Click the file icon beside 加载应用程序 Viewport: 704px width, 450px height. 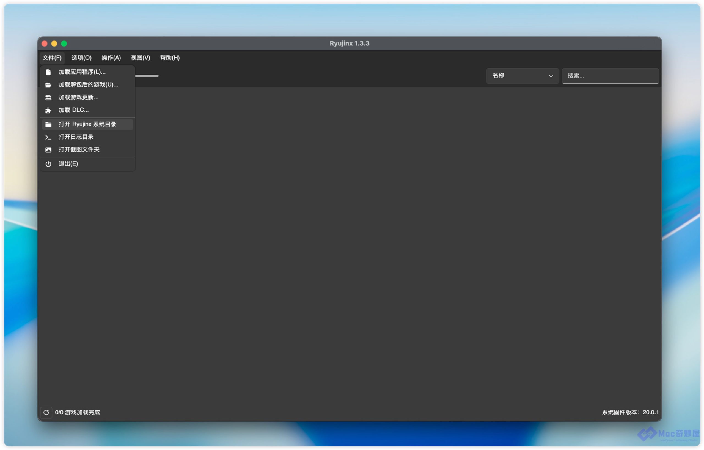[48, 72]
